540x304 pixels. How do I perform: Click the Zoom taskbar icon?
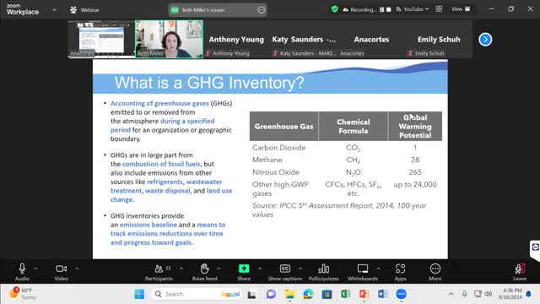(402, 294)
